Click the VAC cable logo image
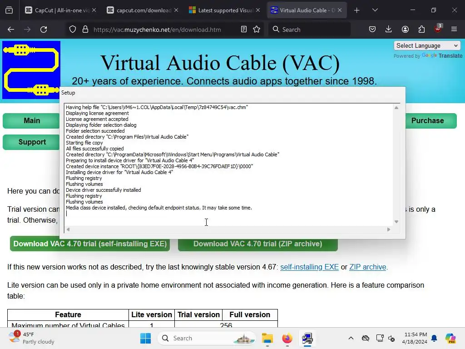Viewport: 465px width, 349px height. click(31, 70)
